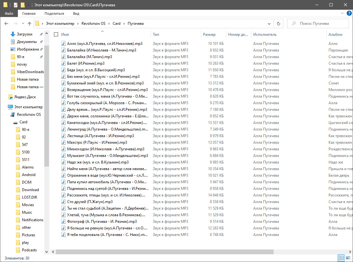Click Revolution OS in the breadcrumb path

pos(93,24)
